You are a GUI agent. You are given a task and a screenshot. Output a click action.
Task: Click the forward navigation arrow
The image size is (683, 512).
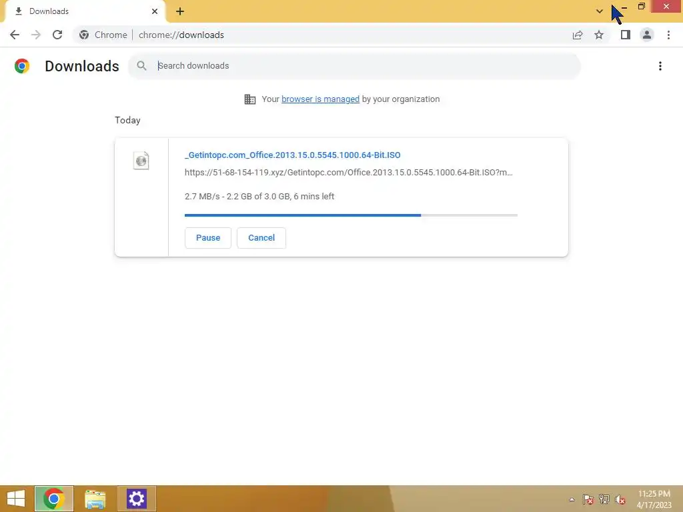click(36, 35)
